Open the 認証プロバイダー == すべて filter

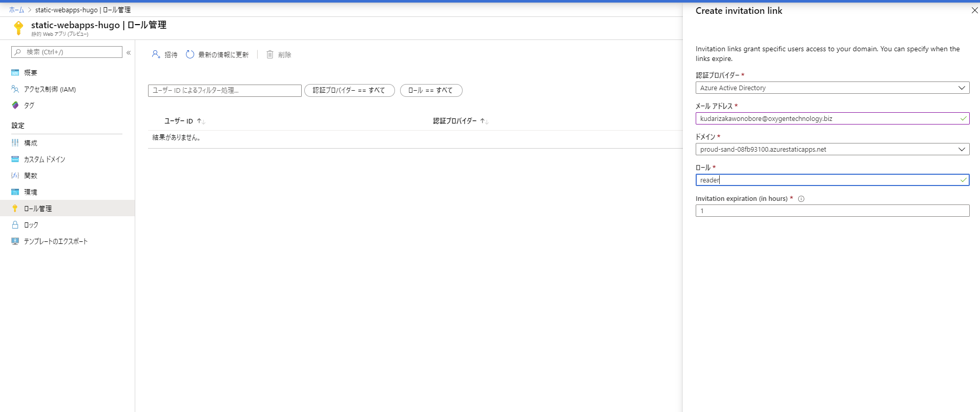pyautogui.click(x=349, y=90)
